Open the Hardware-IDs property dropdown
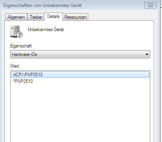Viewport: 162px width, 142px height. point(80,54)
